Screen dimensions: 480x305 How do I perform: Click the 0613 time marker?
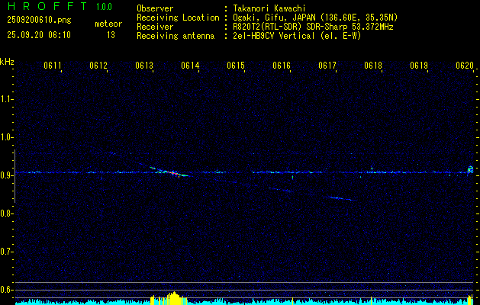144,66
